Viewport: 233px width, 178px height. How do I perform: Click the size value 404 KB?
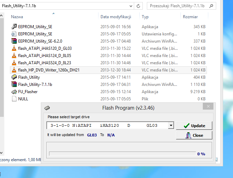199,77
